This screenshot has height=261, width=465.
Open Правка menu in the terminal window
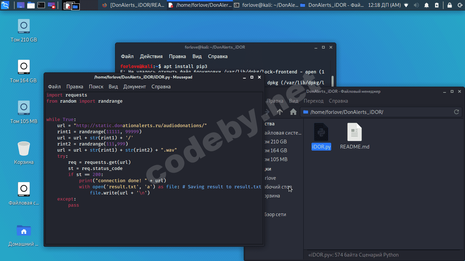(178, 56)
